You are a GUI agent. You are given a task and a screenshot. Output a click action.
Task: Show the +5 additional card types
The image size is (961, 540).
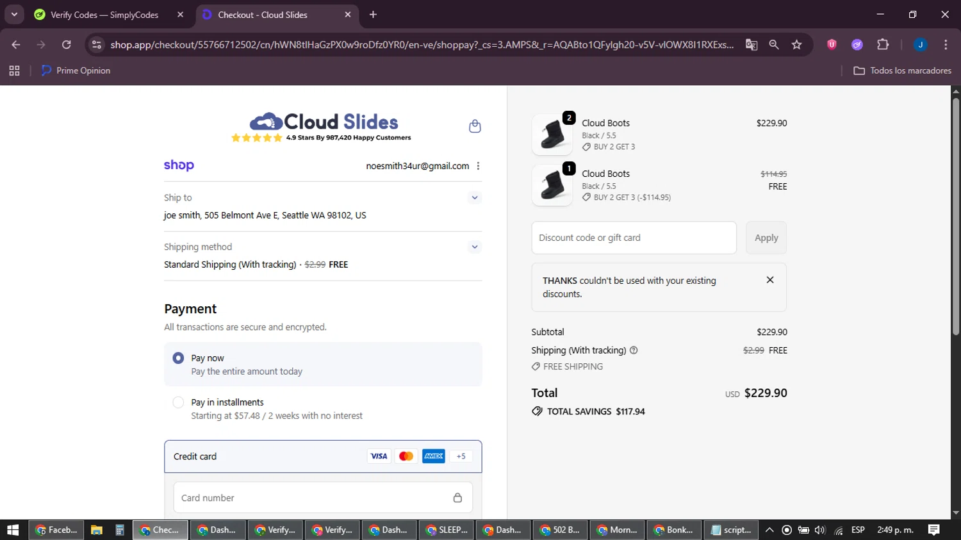point(461,456)
